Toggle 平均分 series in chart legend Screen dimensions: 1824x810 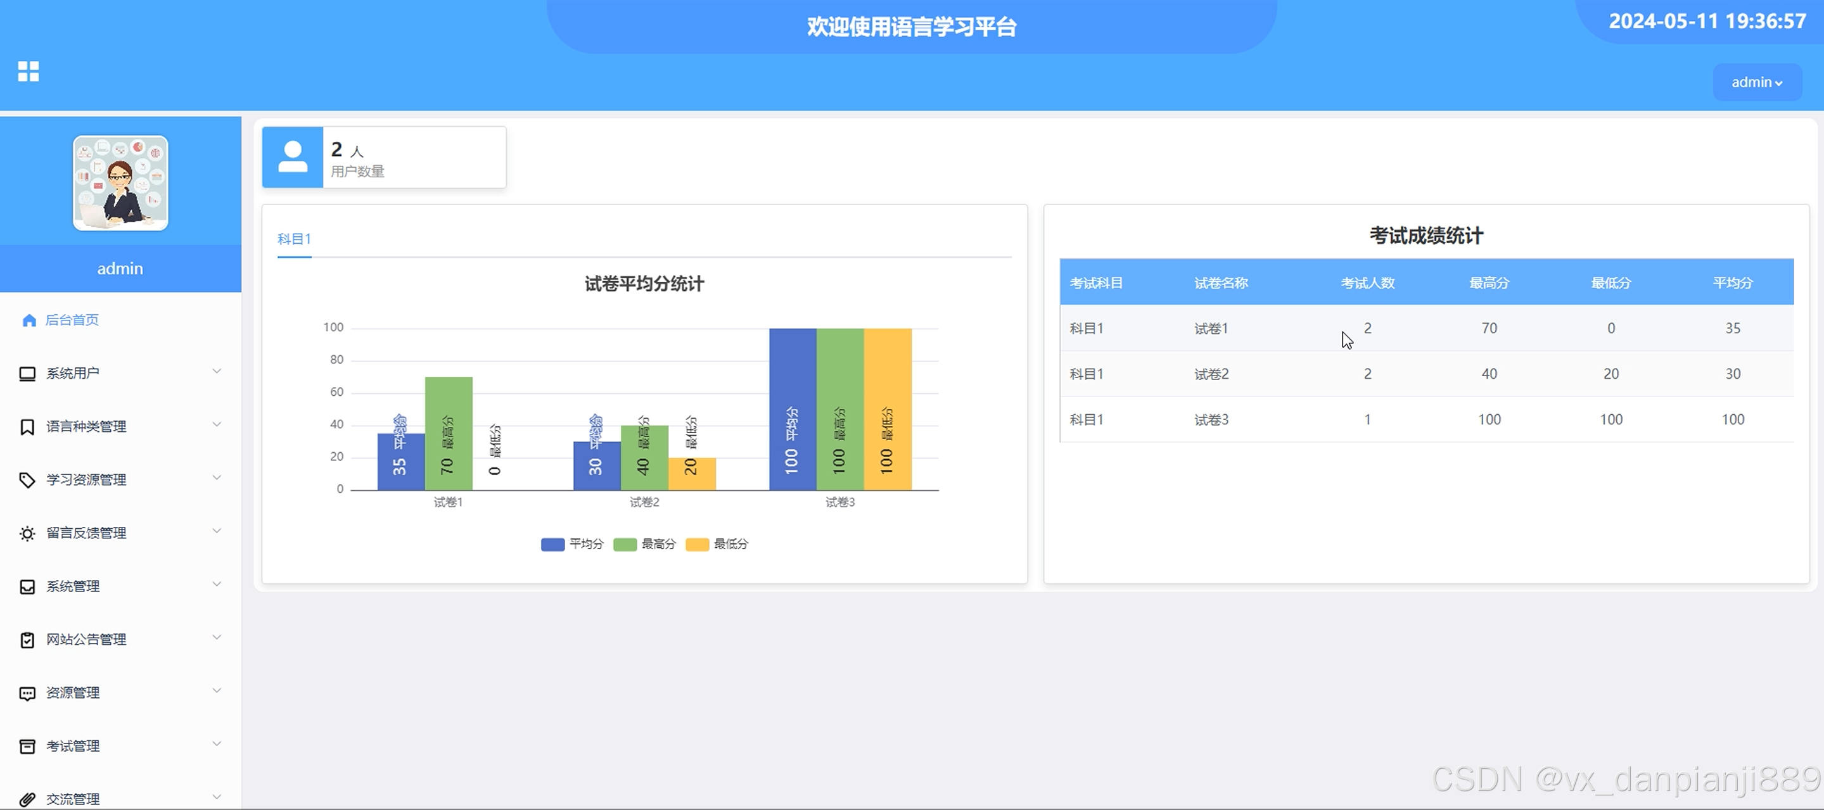(572, 545)
